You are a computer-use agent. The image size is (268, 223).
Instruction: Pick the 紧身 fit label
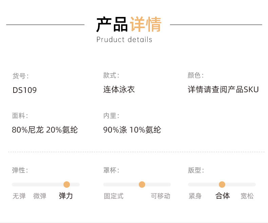tap(195, 196)
